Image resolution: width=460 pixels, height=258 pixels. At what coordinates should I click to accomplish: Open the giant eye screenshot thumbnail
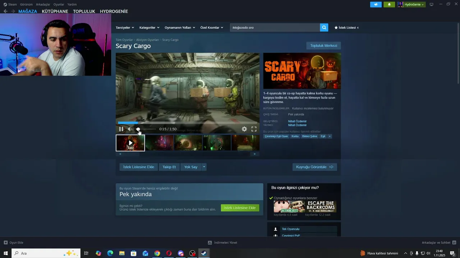(x=188, y=143)
